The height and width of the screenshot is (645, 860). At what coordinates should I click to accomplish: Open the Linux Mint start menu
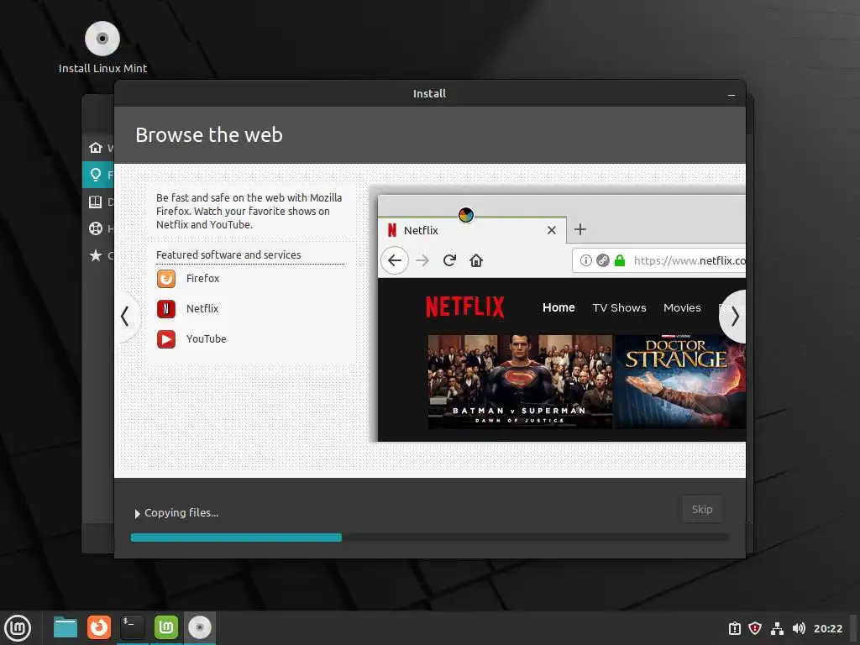18,628
